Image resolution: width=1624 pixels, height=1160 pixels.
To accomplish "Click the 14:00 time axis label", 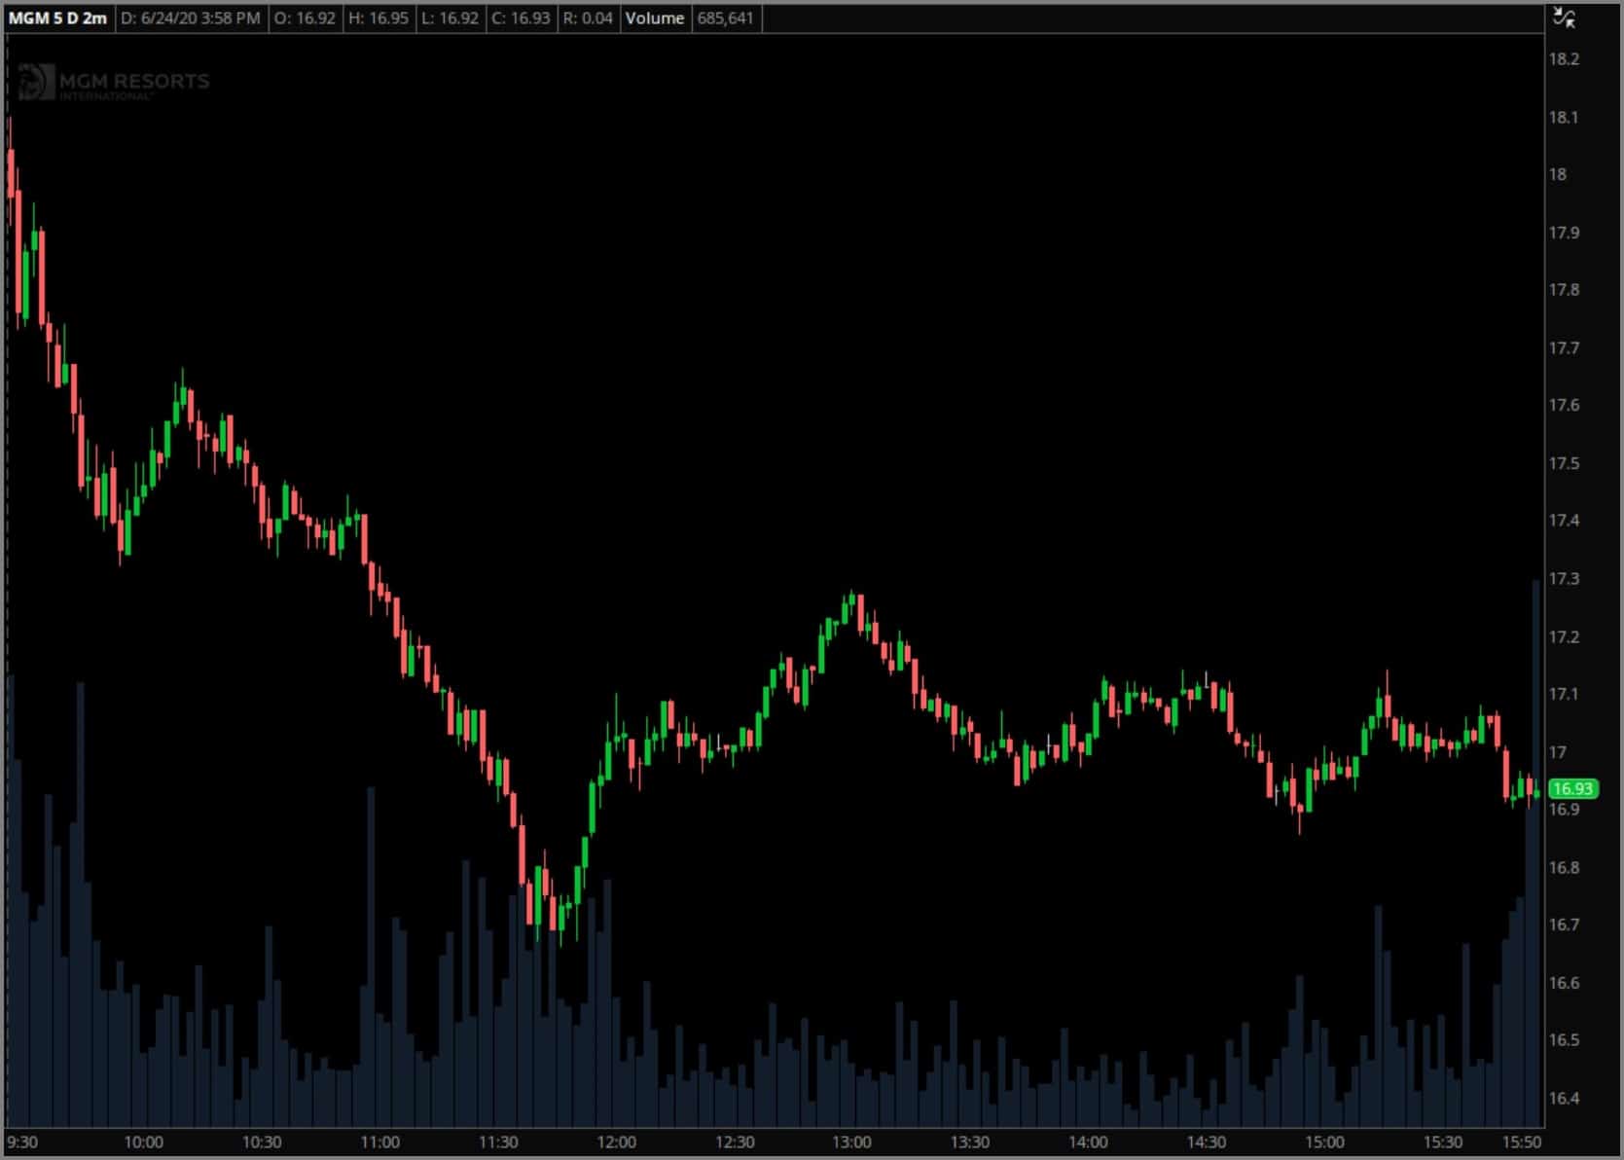I will [1088, 1142].
